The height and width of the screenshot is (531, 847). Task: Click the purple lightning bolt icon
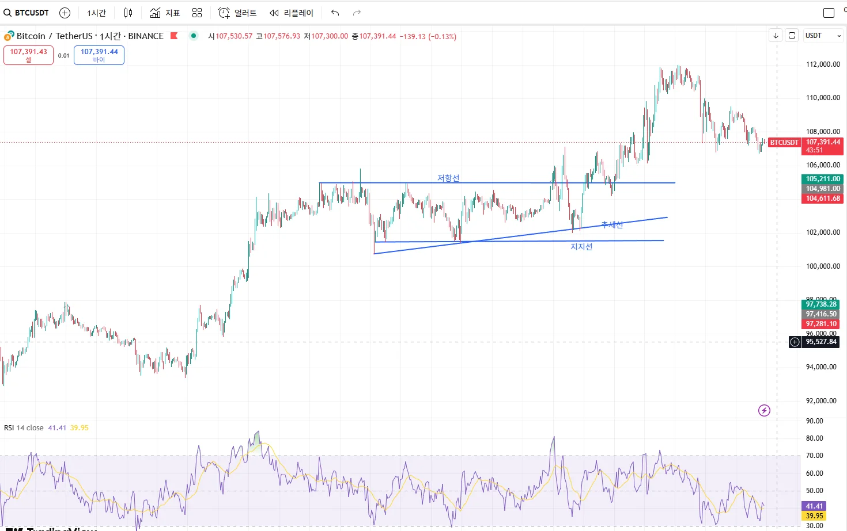[764, 410]
